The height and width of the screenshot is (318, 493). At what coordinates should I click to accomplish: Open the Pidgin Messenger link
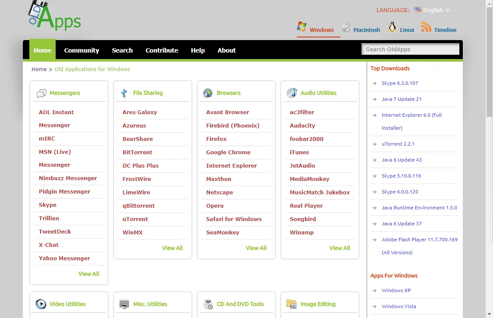pos(64,192)
